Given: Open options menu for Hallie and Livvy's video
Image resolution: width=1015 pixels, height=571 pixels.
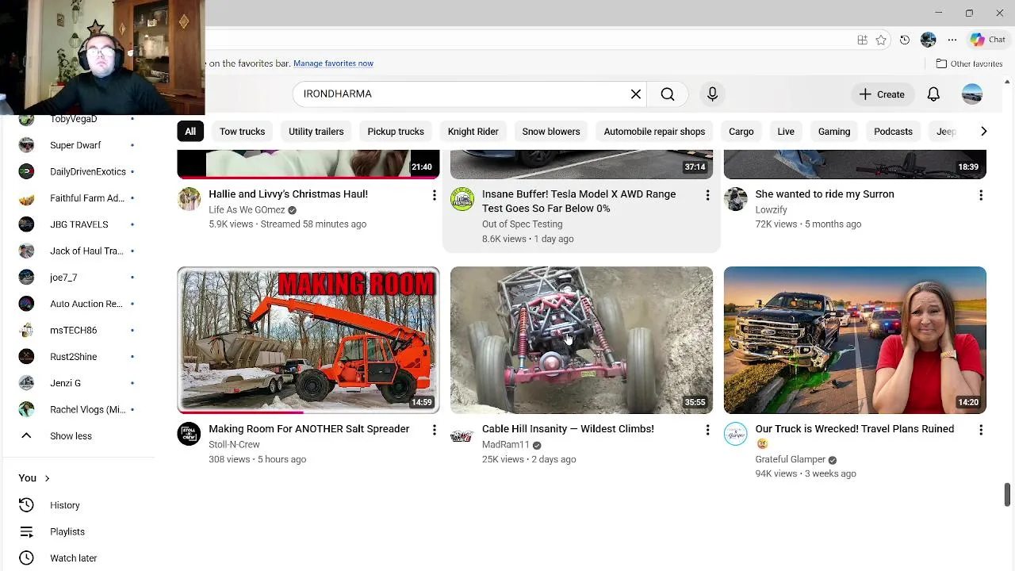Looking at the screenshot, I should pos(434,195).
